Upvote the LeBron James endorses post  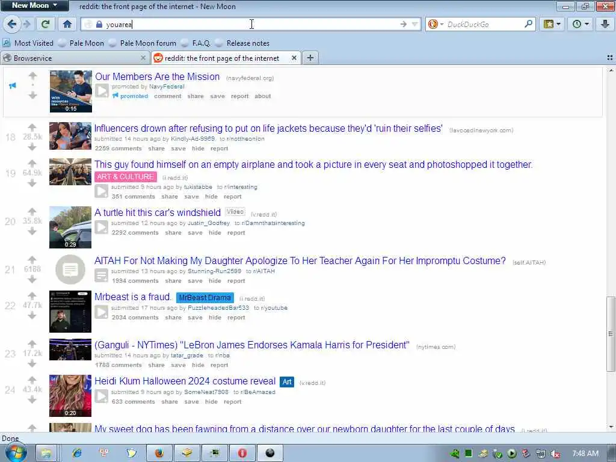click(x=32, y=343)
